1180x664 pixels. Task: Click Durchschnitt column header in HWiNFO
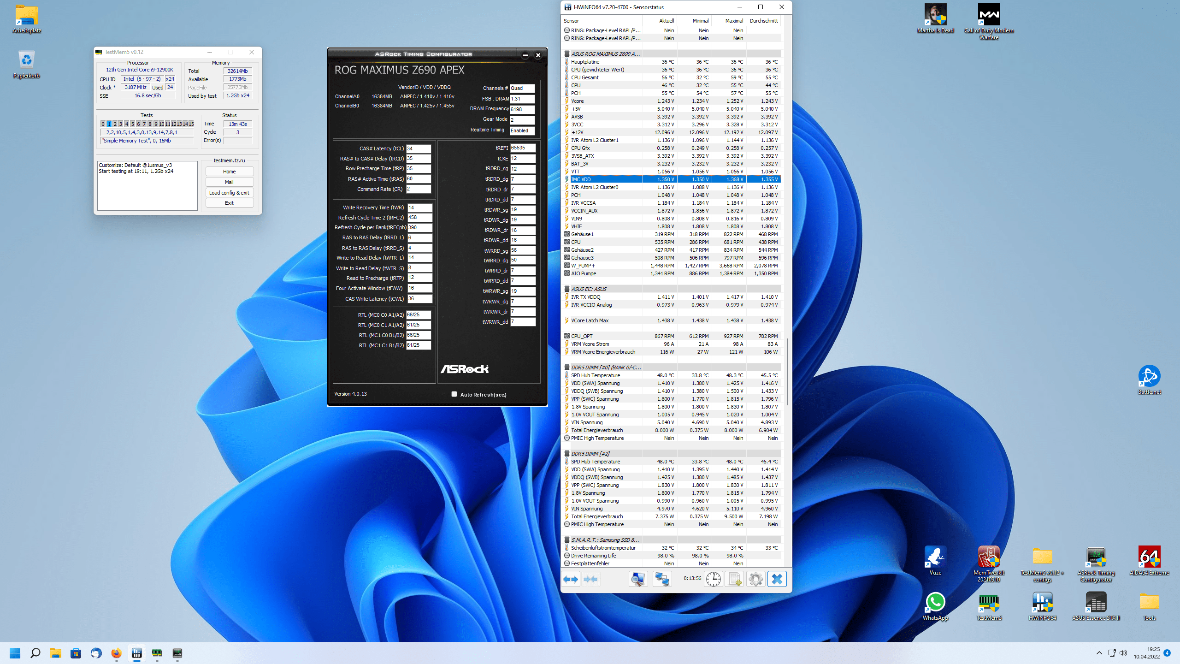(x=763, y=21)
